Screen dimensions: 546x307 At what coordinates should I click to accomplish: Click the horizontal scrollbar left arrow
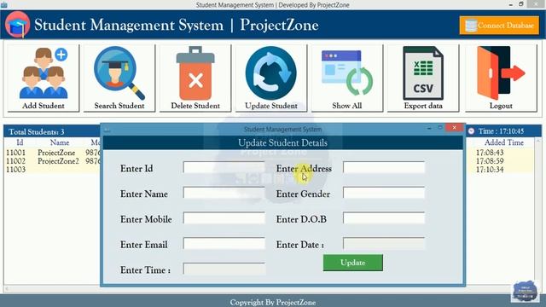(x=7, y=288)
